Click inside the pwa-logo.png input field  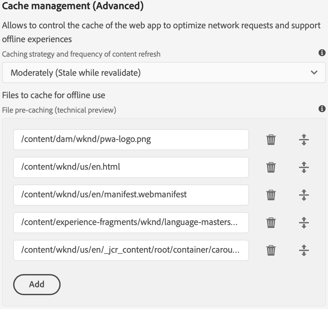(132, 140)
